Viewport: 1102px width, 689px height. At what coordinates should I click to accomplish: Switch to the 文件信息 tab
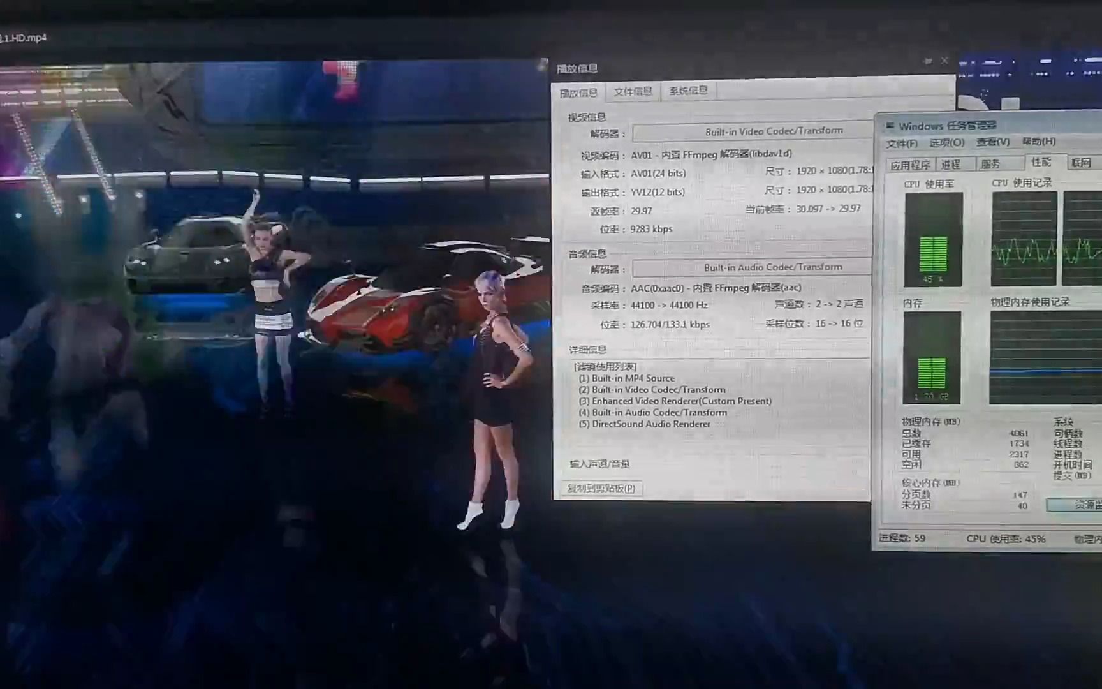[x=633, y=92]
